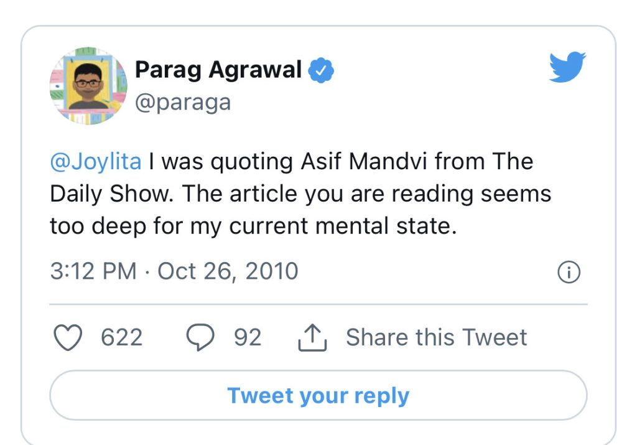This screenshot has width=637, height=445.
Task: Click the 622 likes count
Action: (x=121, y=337)
